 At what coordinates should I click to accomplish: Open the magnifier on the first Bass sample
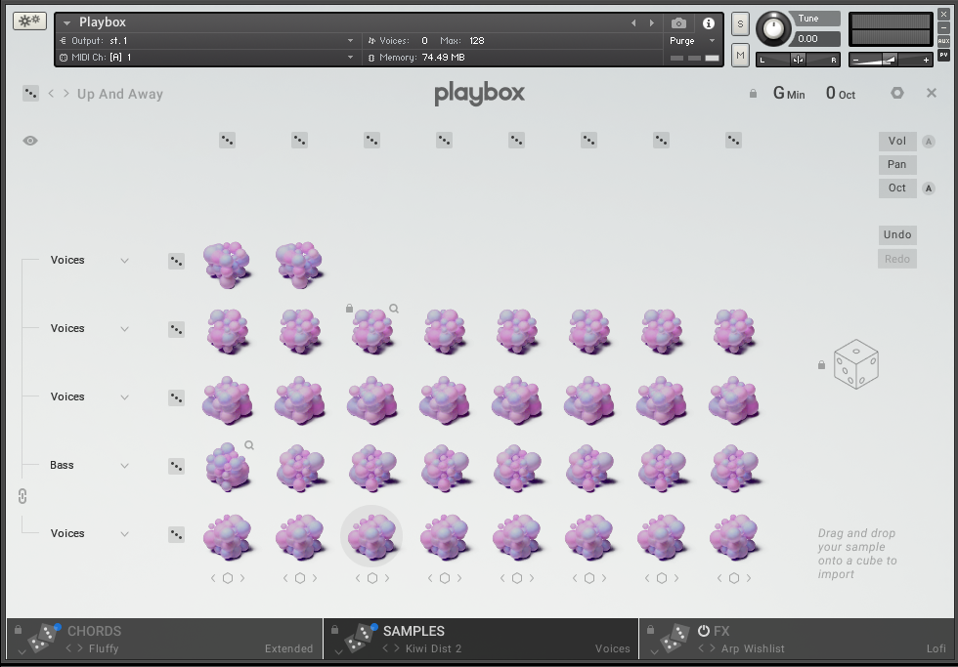249,445
